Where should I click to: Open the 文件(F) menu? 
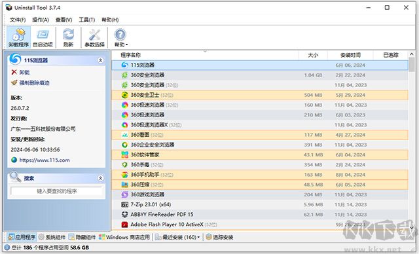click(x=18, y=20)
